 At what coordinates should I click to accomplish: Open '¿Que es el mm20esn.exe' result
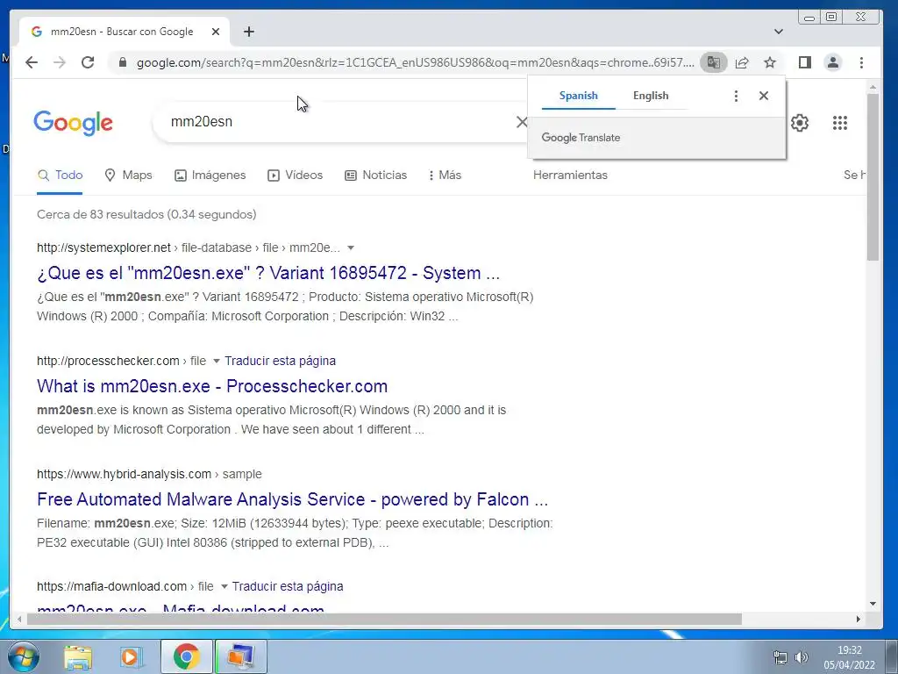[x=268, y=274]
